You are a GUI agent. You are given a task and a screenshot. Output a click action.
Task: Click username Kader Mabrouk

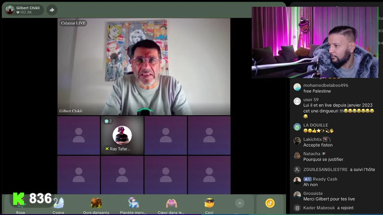(x=319, y=208)
